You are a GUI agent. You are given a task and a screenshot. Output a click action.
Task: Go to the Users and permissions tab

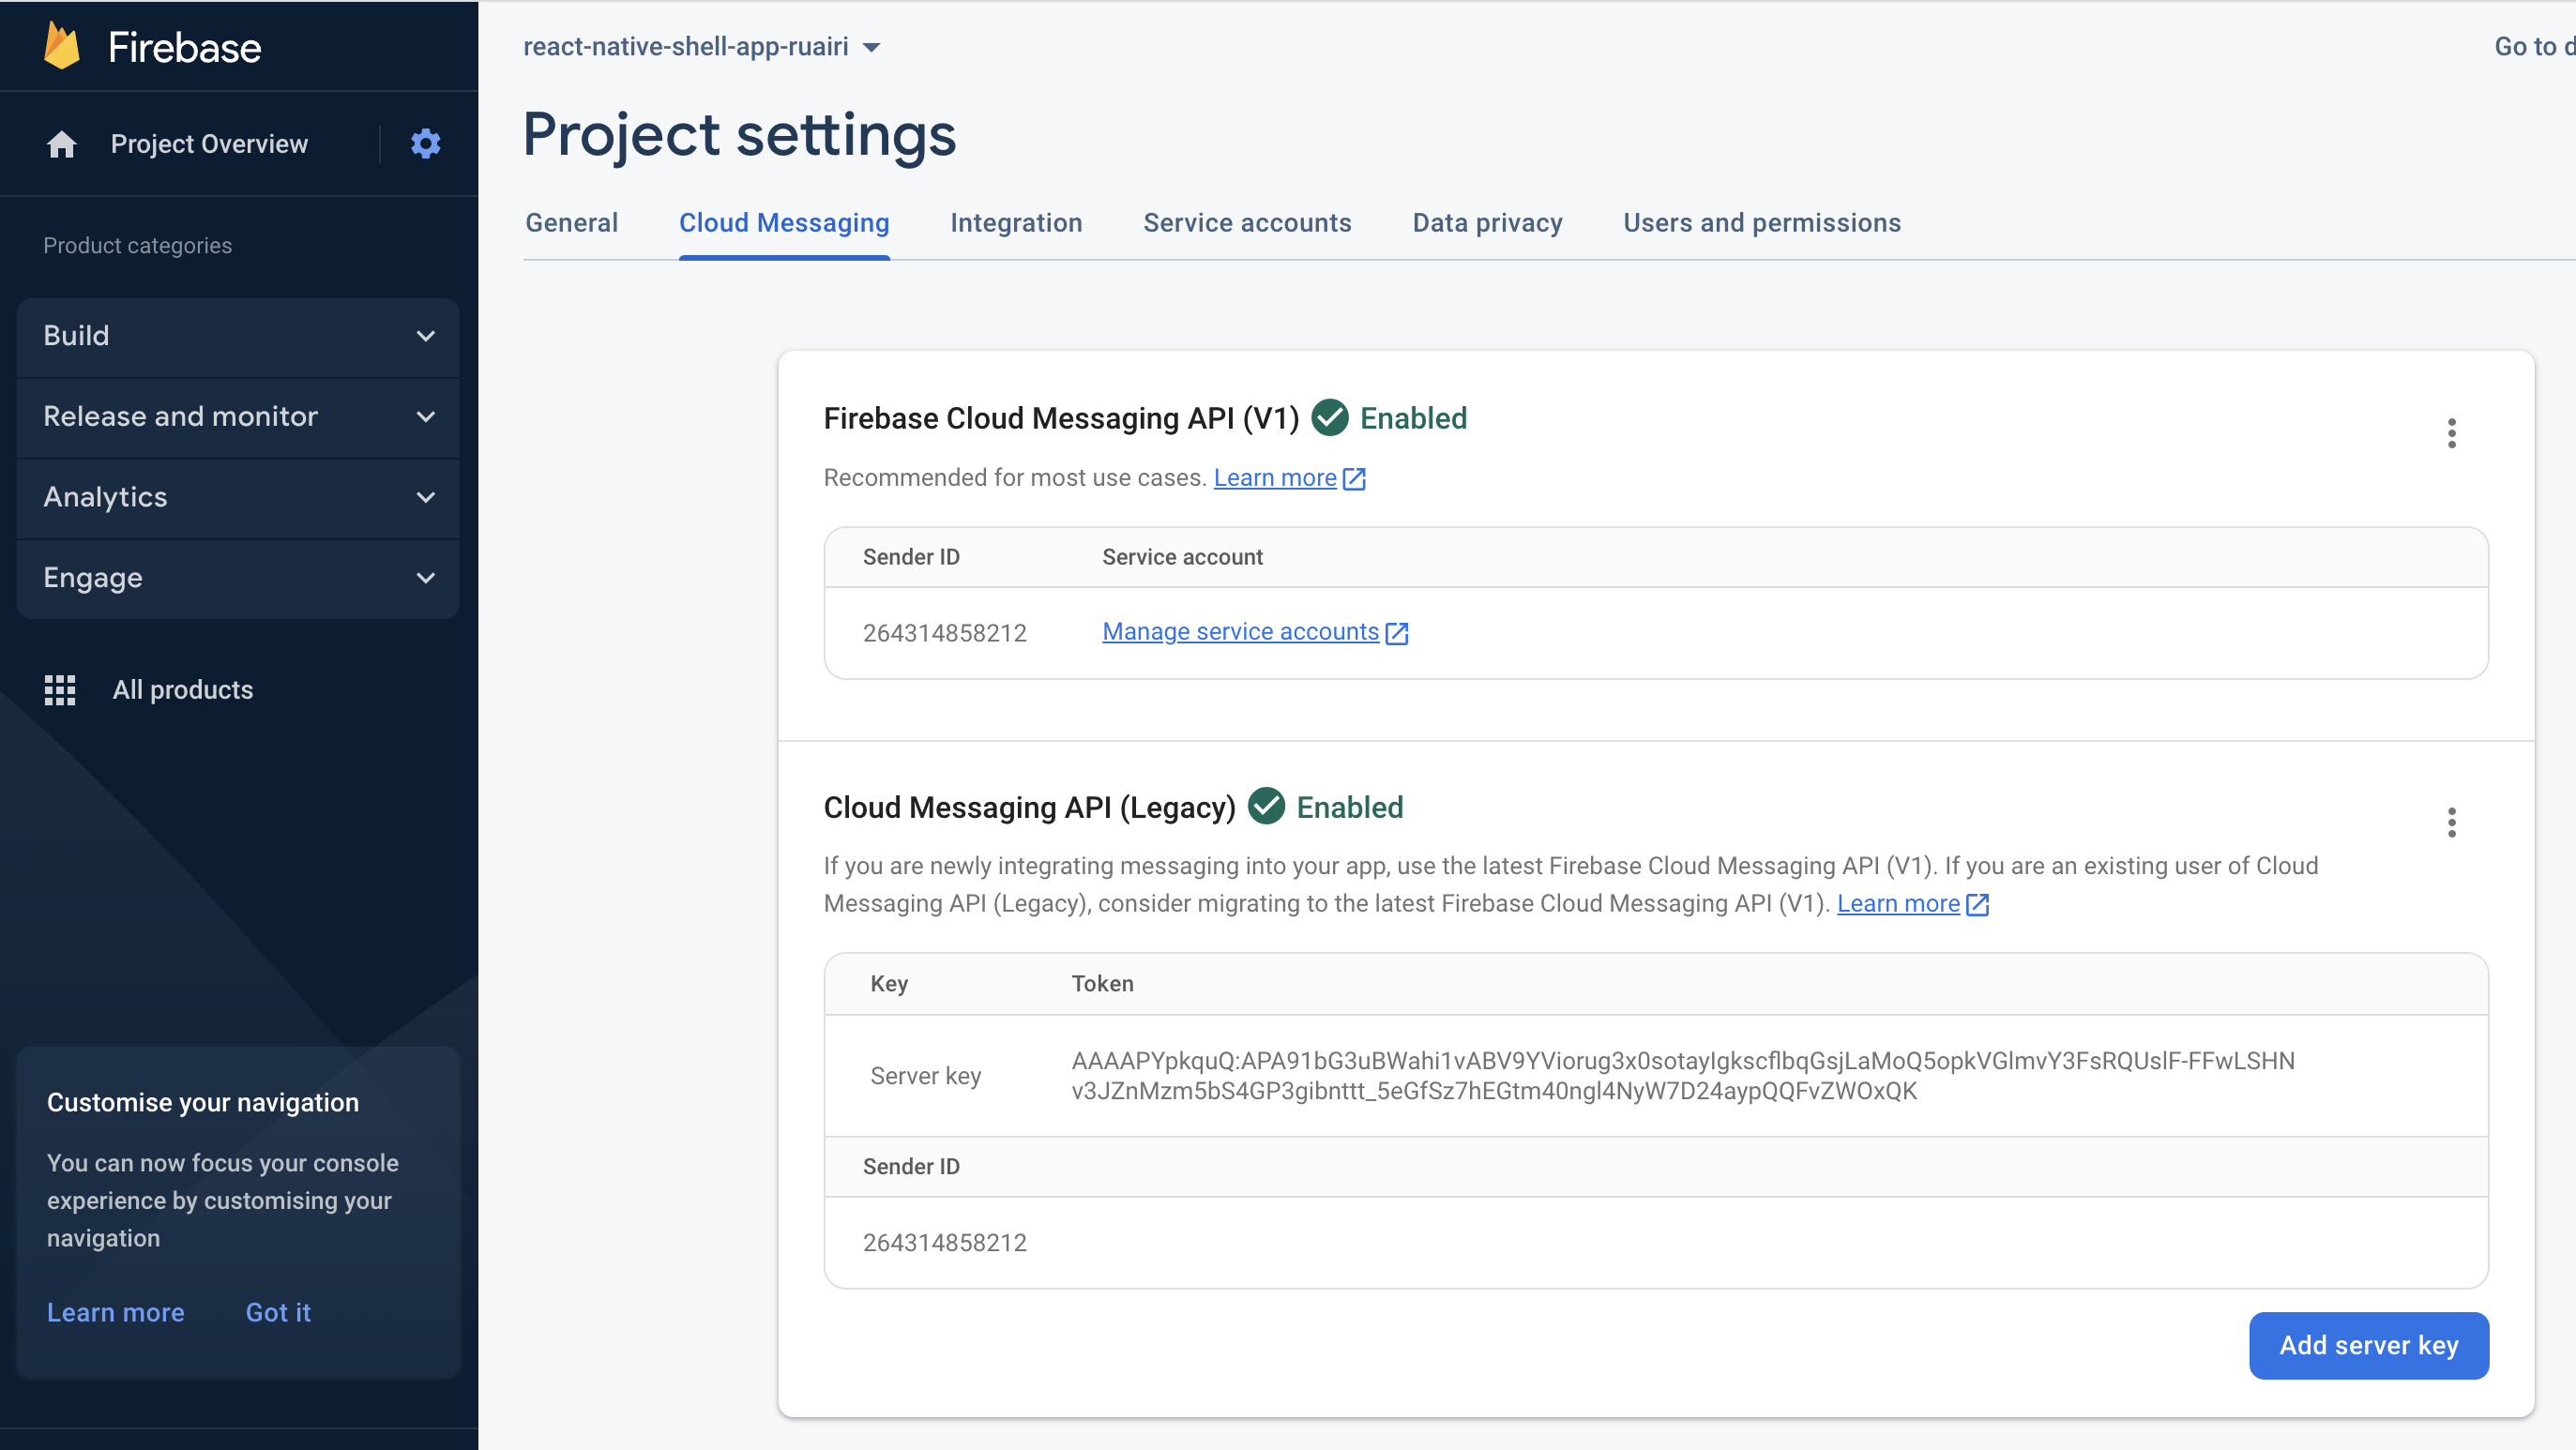(1762, 223)
